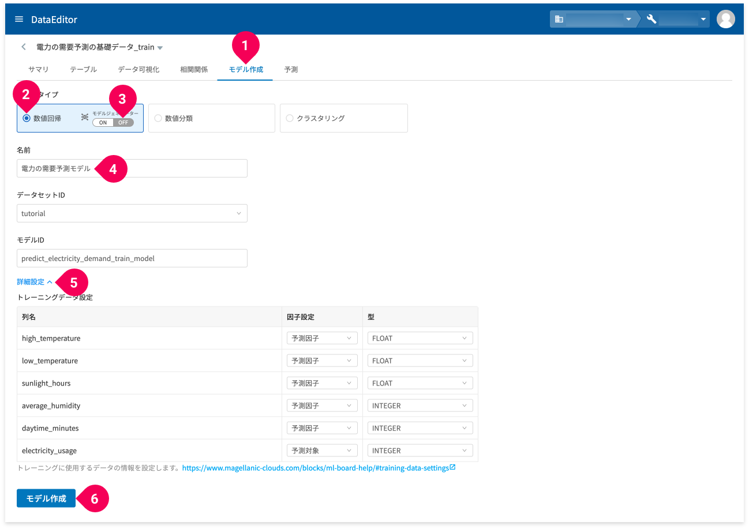This screenshot has height=529, width=749.
Task: Set model generator switch to OFF
Action: (x=123, y=123)
